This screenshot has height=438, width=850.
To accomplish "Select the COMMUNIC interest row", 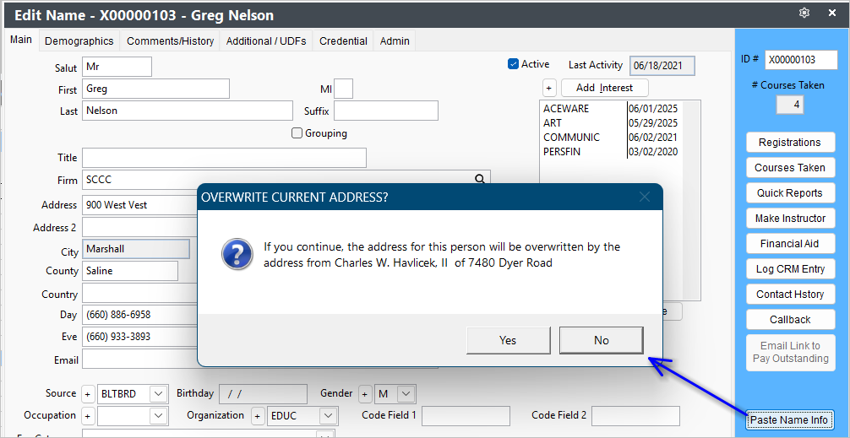I will coord(610,138).
